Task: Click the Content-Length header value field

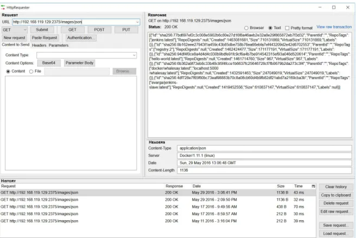Action: 264,170
